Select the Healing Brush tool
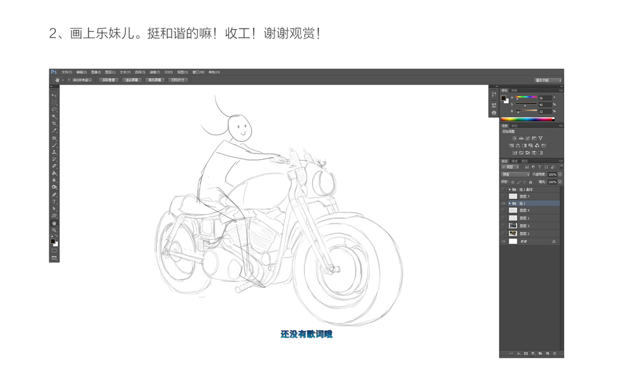The width and height of the screenshot is (620, 390). coord(54,138)
